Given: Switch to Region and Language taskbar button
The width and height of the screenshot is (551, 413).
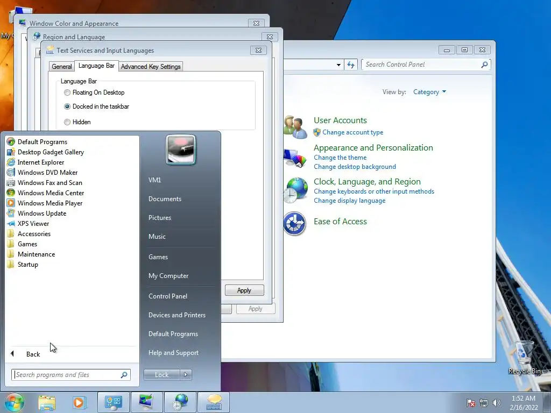Looking at the screenshot, I should click(180, 402).
